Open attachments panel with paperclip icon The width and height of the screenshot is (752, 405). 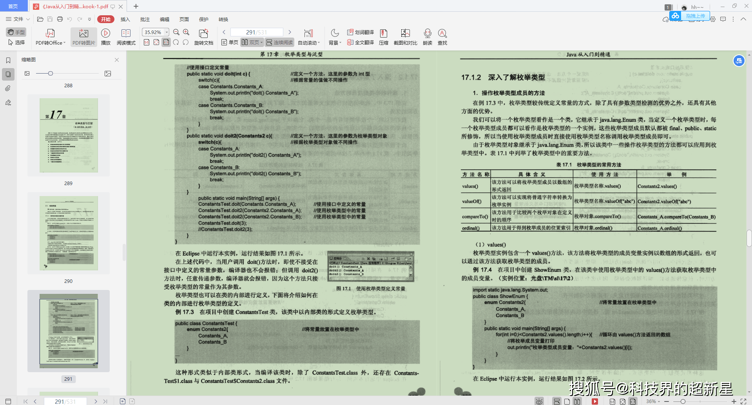[8, 88]
